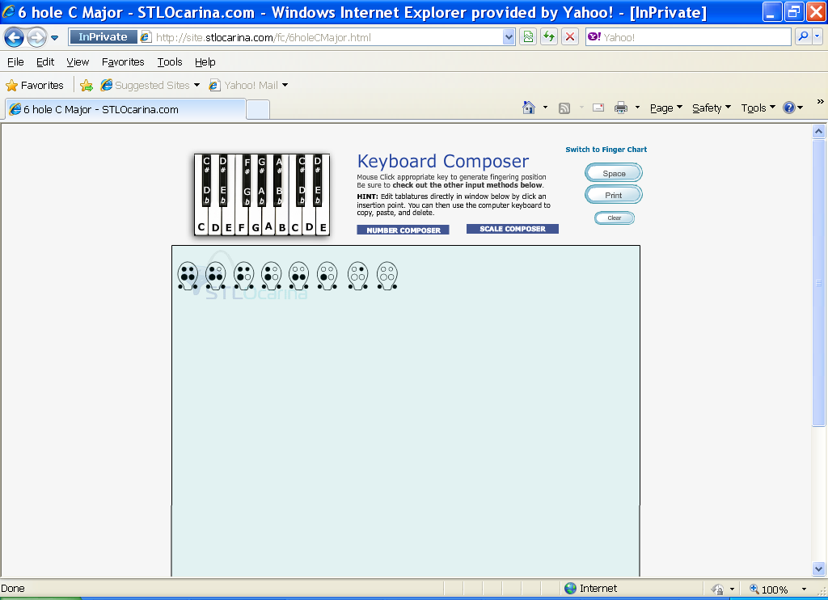The image size is (828, 600).
Task: Select ocarina fingering with all top holes open
Action: click(387, 276)
